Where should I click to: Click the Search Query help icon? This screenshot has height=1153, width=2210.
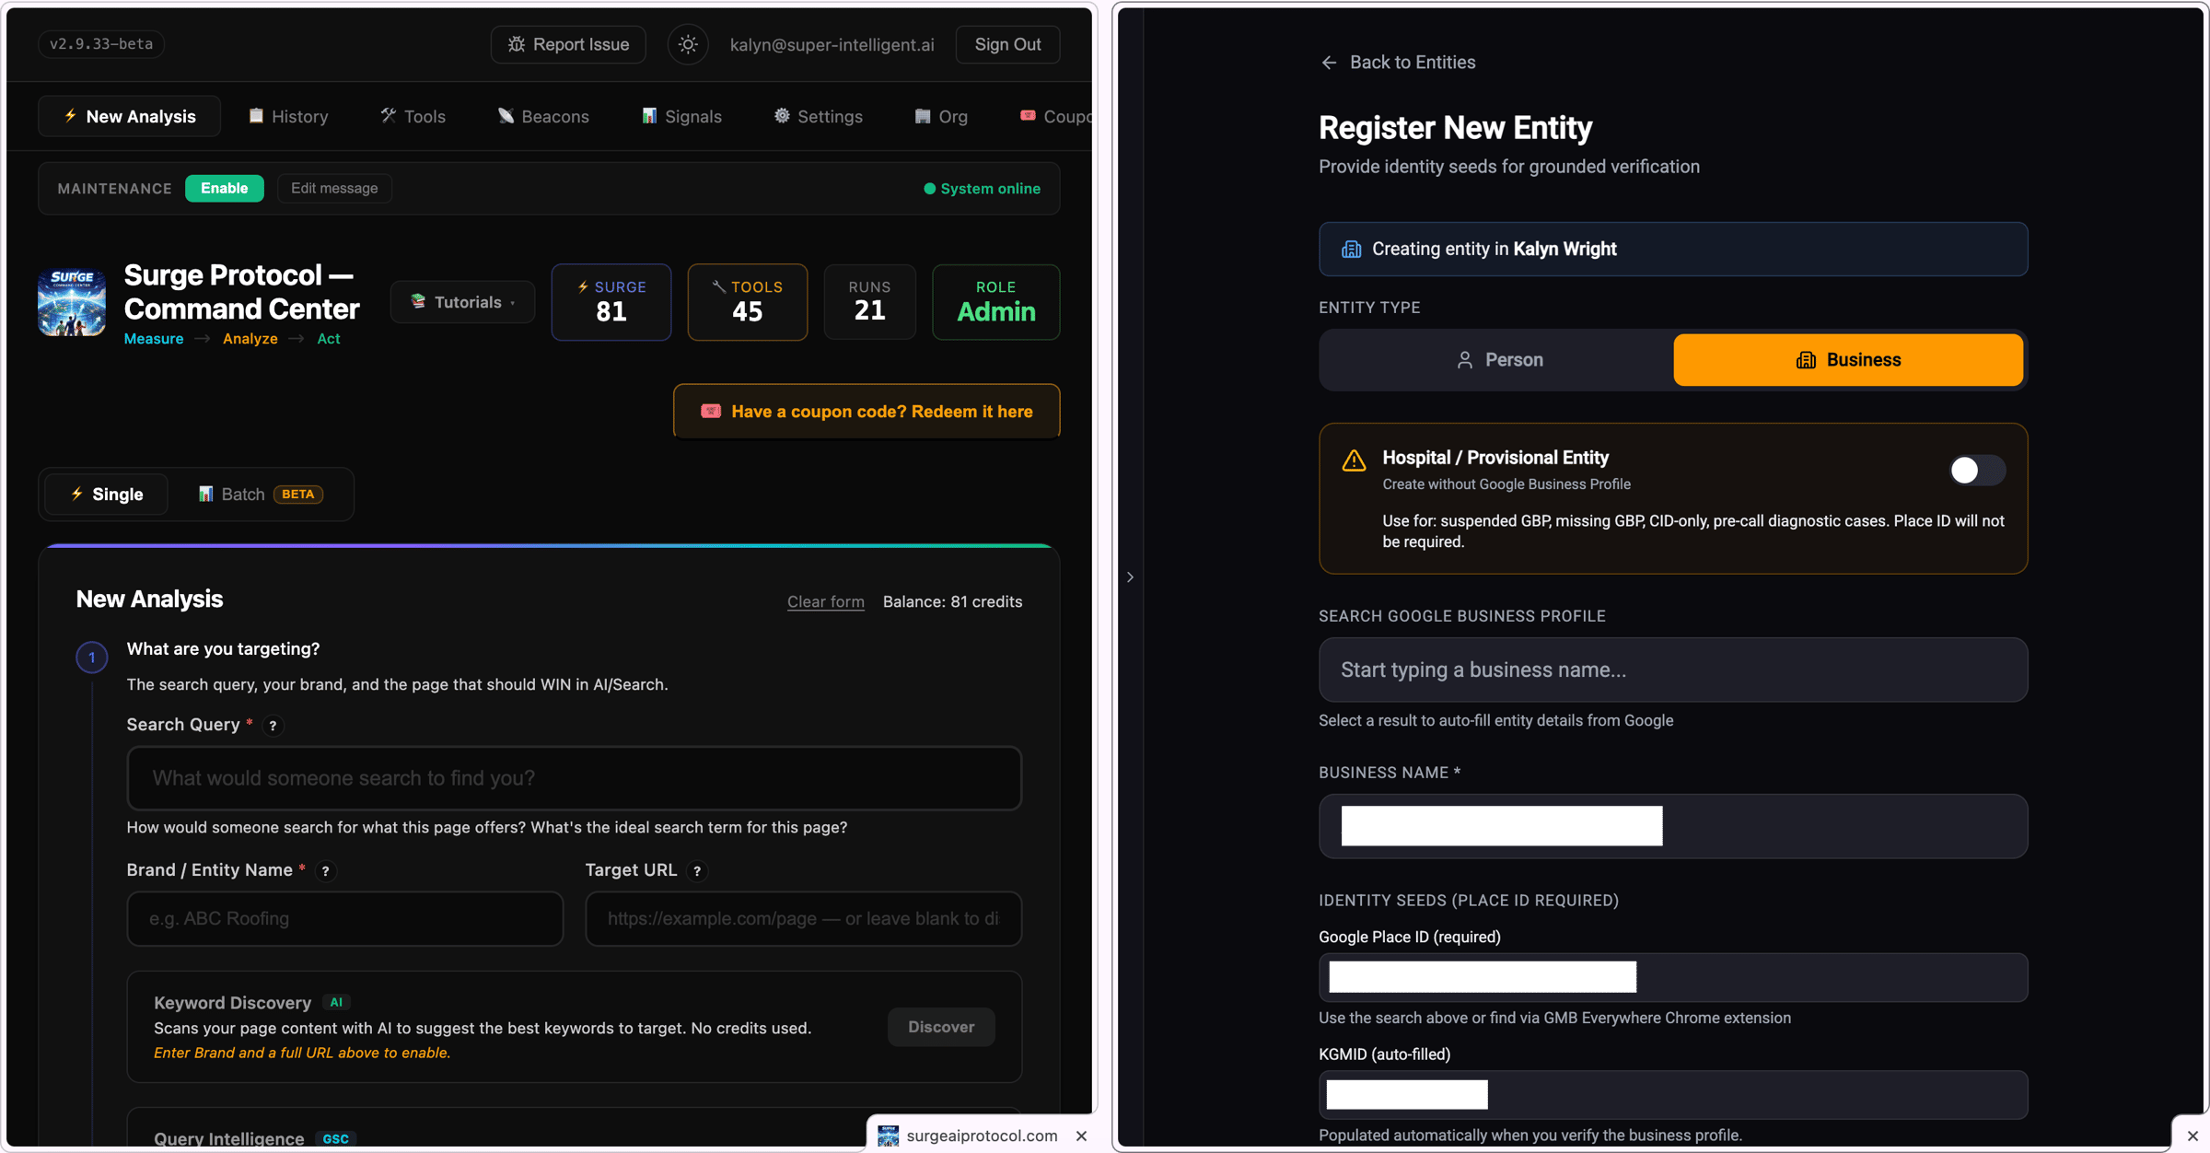[x=273, y=726]
